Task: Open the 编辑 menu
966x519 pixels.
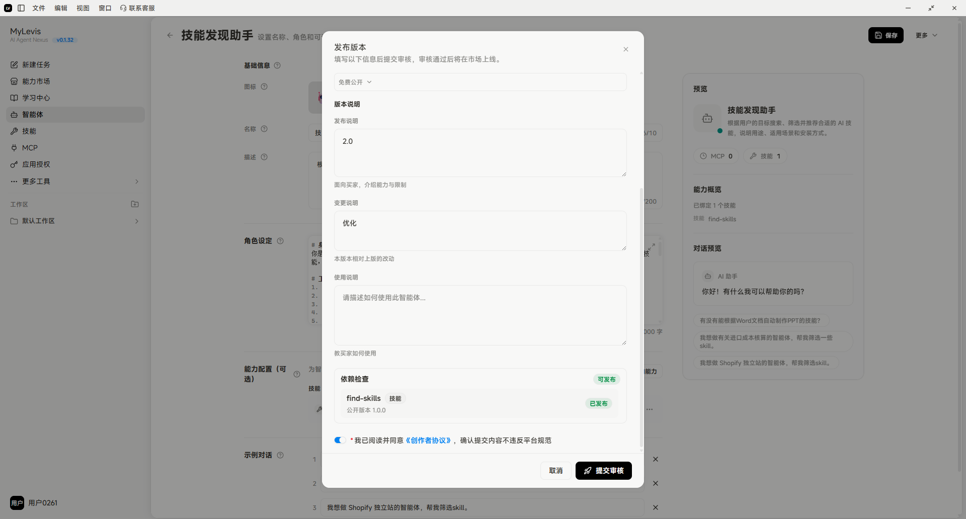Action: (61, 8)
